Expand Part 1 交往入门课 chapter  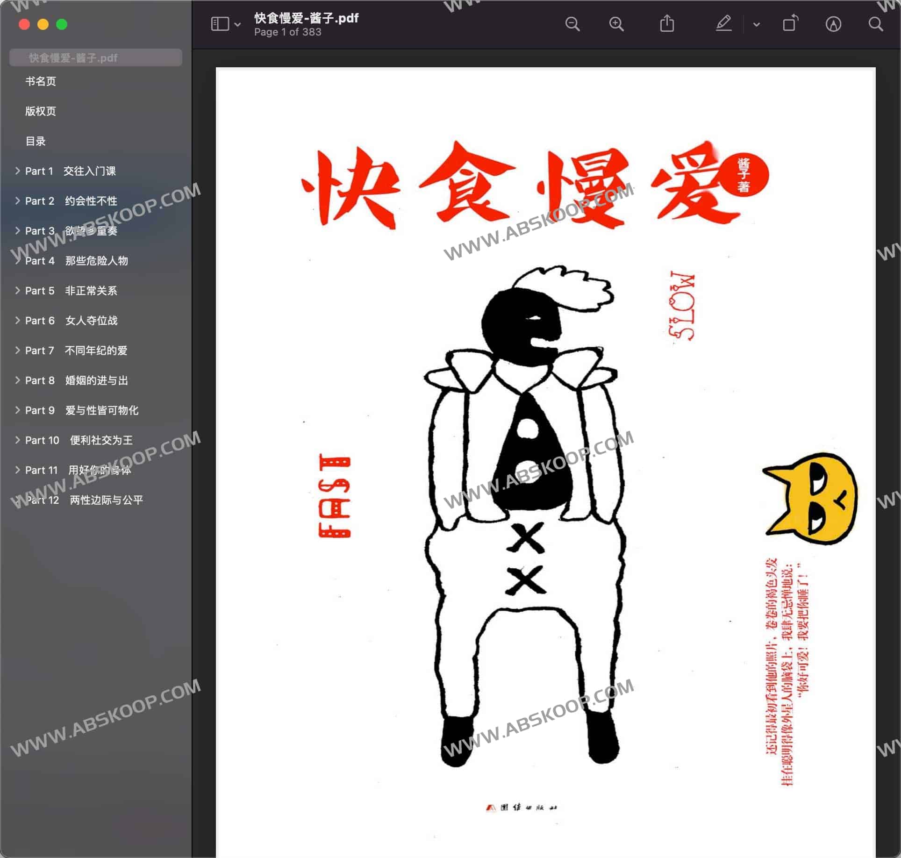point(17,171)
